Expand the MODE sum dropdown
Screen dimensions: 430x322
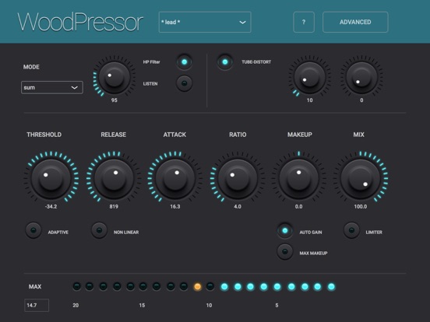point(52,88)
